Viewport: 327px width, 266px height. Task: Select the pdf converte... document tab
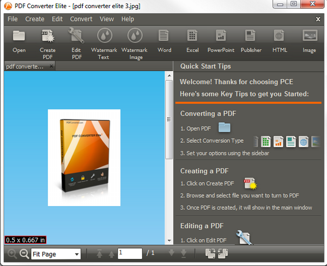point(25,66)
